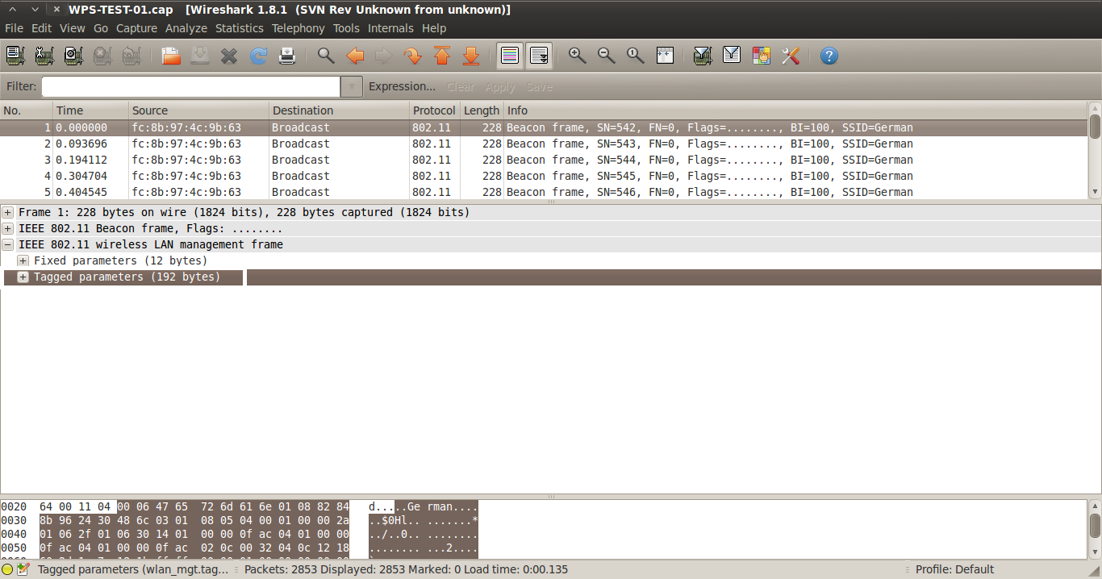
Task: Zoom in on packet text
Action: tap(577, 56)
